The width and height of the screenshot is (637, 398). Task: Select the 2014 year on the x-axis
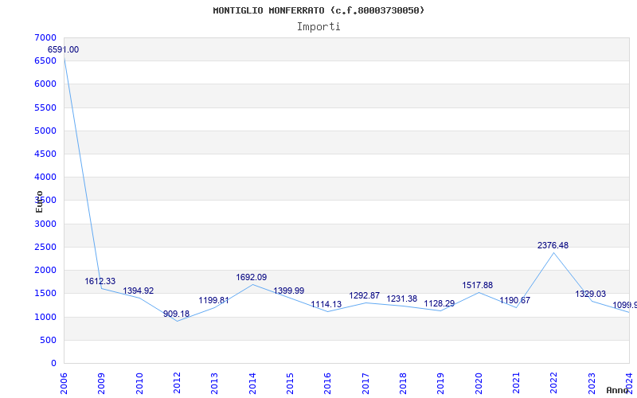click(x=252, y=380)
